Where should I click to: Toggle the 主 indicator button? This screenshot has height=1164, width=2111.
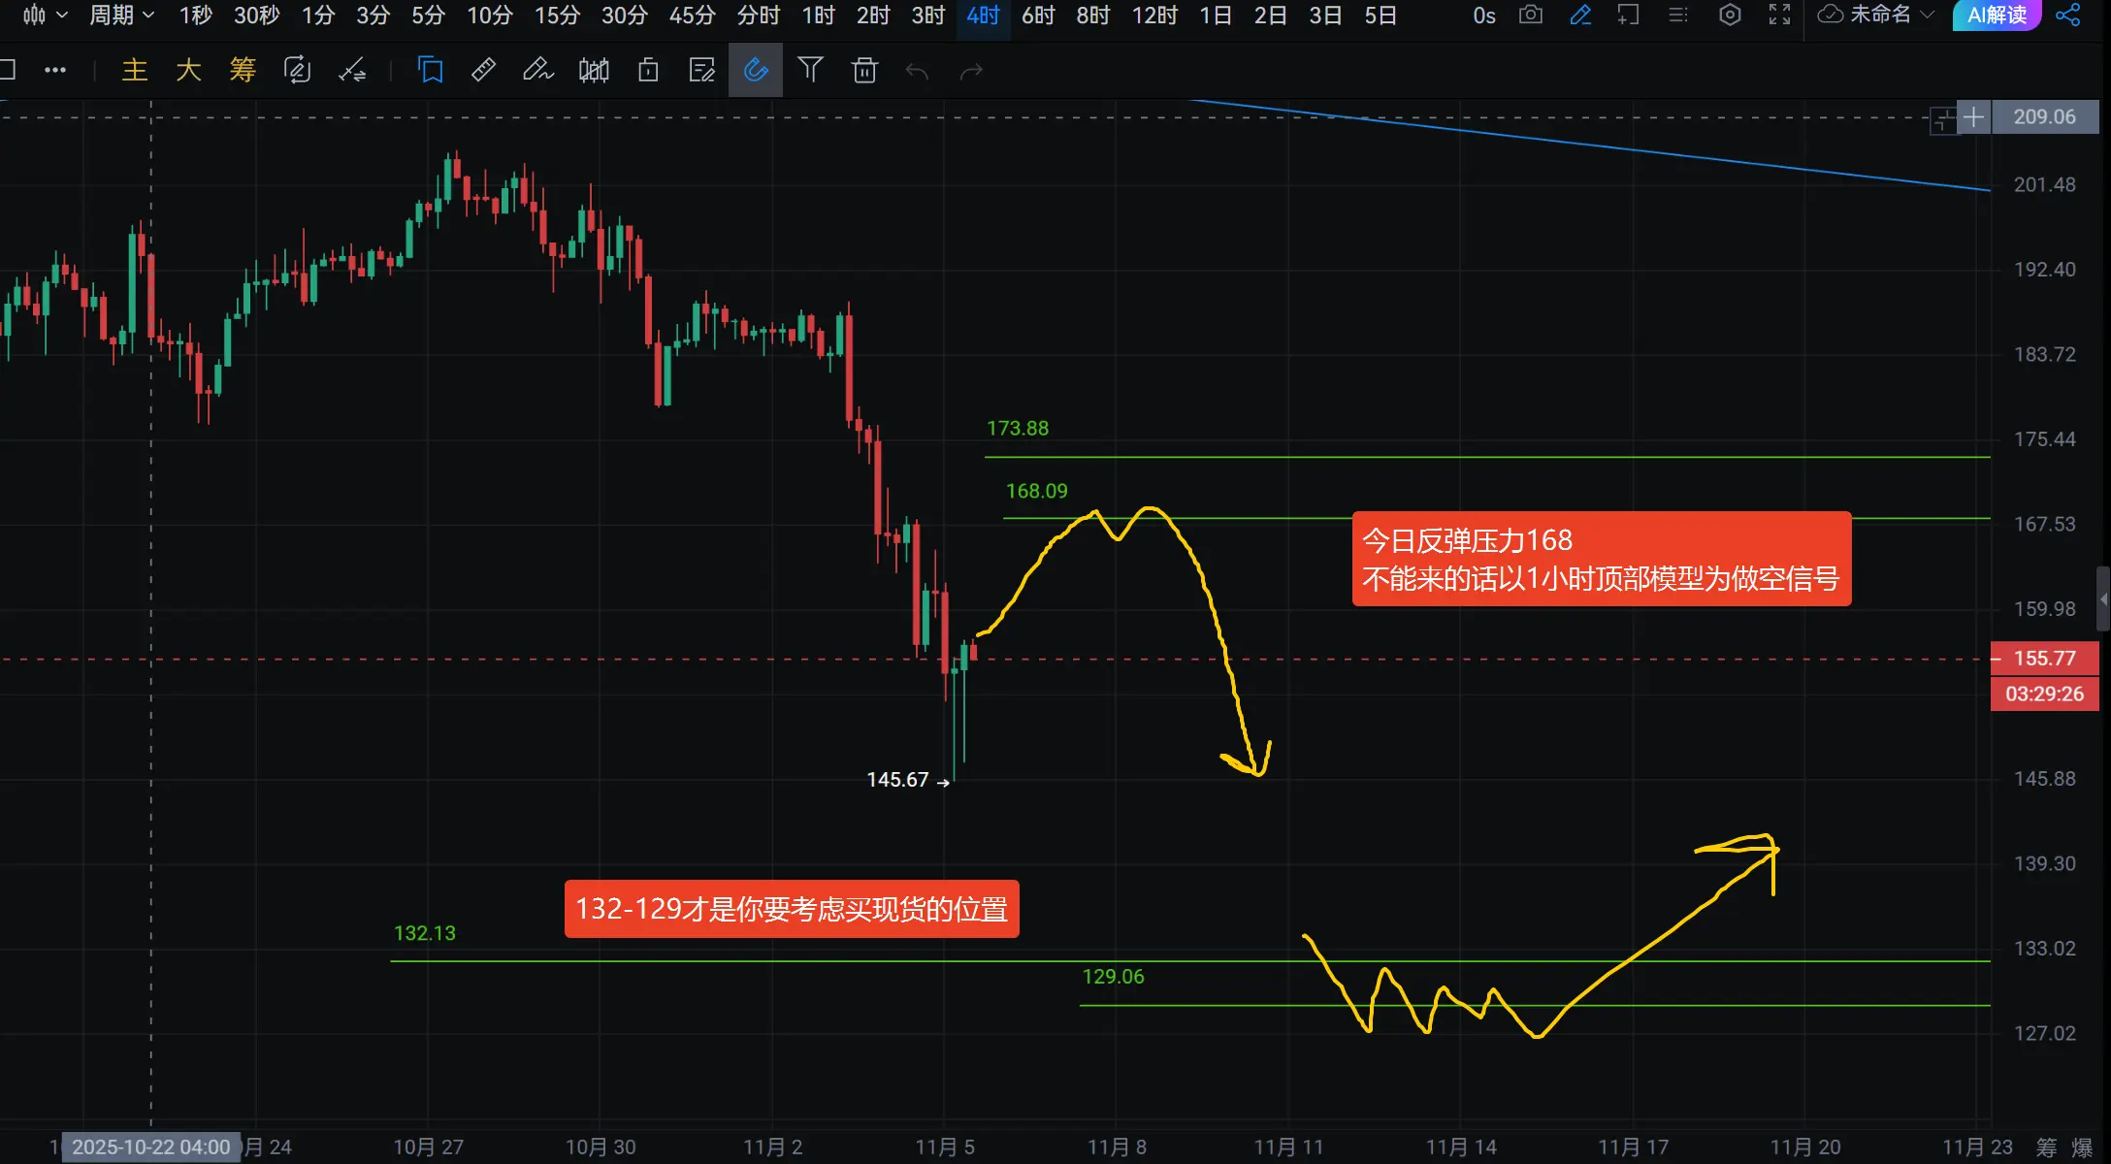tap(135, 70)
